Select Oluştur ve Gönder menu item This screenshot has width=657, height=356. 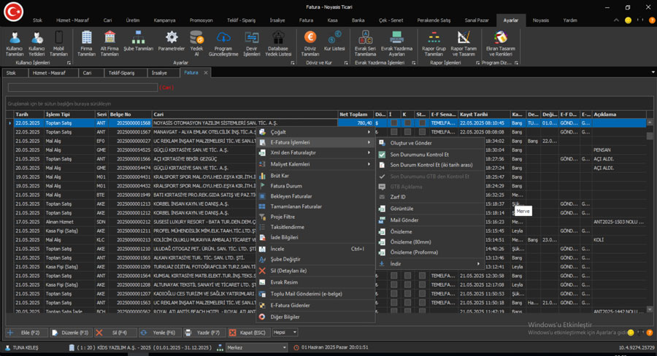pos(430,143)
